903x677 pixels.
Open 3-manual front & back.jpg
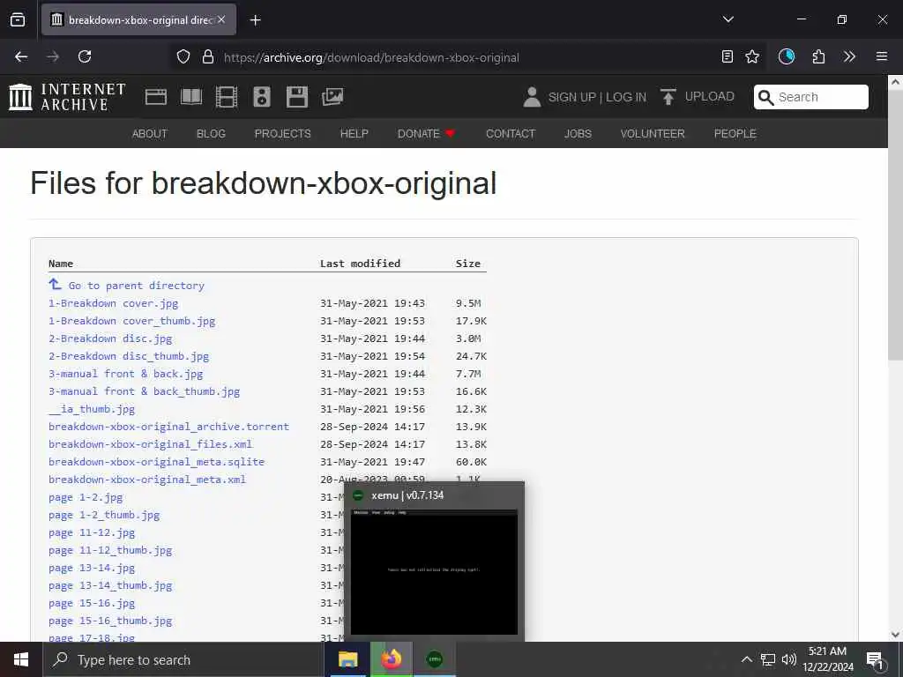(125, 374)
